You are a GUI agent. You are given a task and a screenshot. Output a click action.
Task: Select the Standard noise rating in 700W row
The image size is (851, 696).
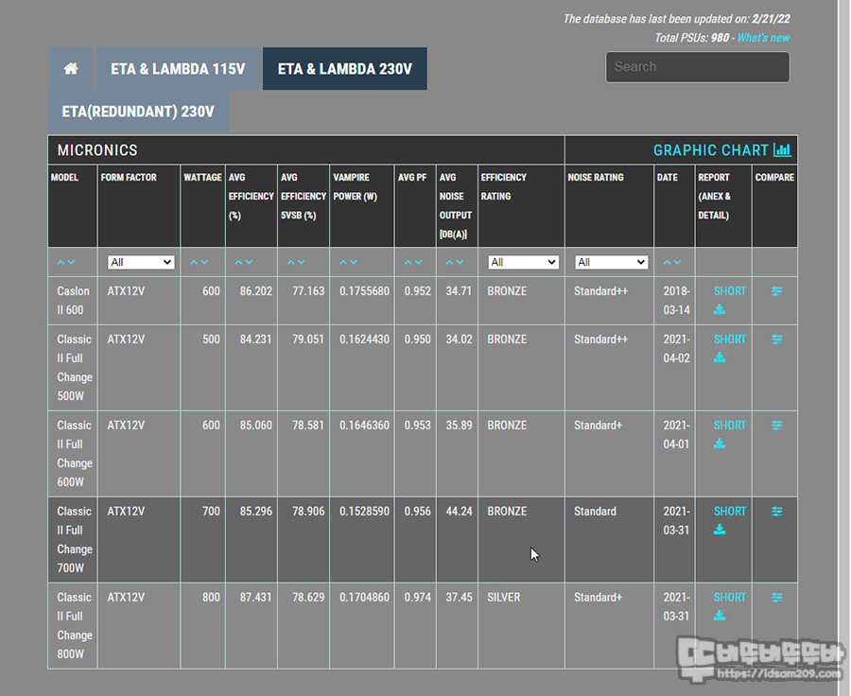pyautogui.click(x=595, y=512)
